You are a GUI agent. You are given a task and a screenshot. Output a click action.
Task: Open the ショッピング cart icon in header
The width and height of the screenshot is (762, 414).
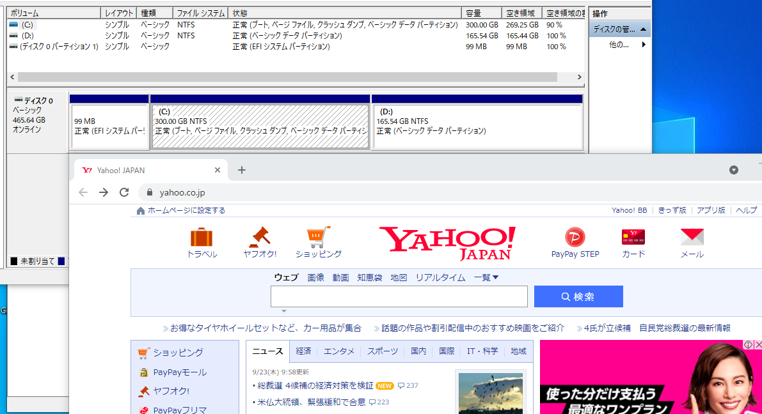319,237
